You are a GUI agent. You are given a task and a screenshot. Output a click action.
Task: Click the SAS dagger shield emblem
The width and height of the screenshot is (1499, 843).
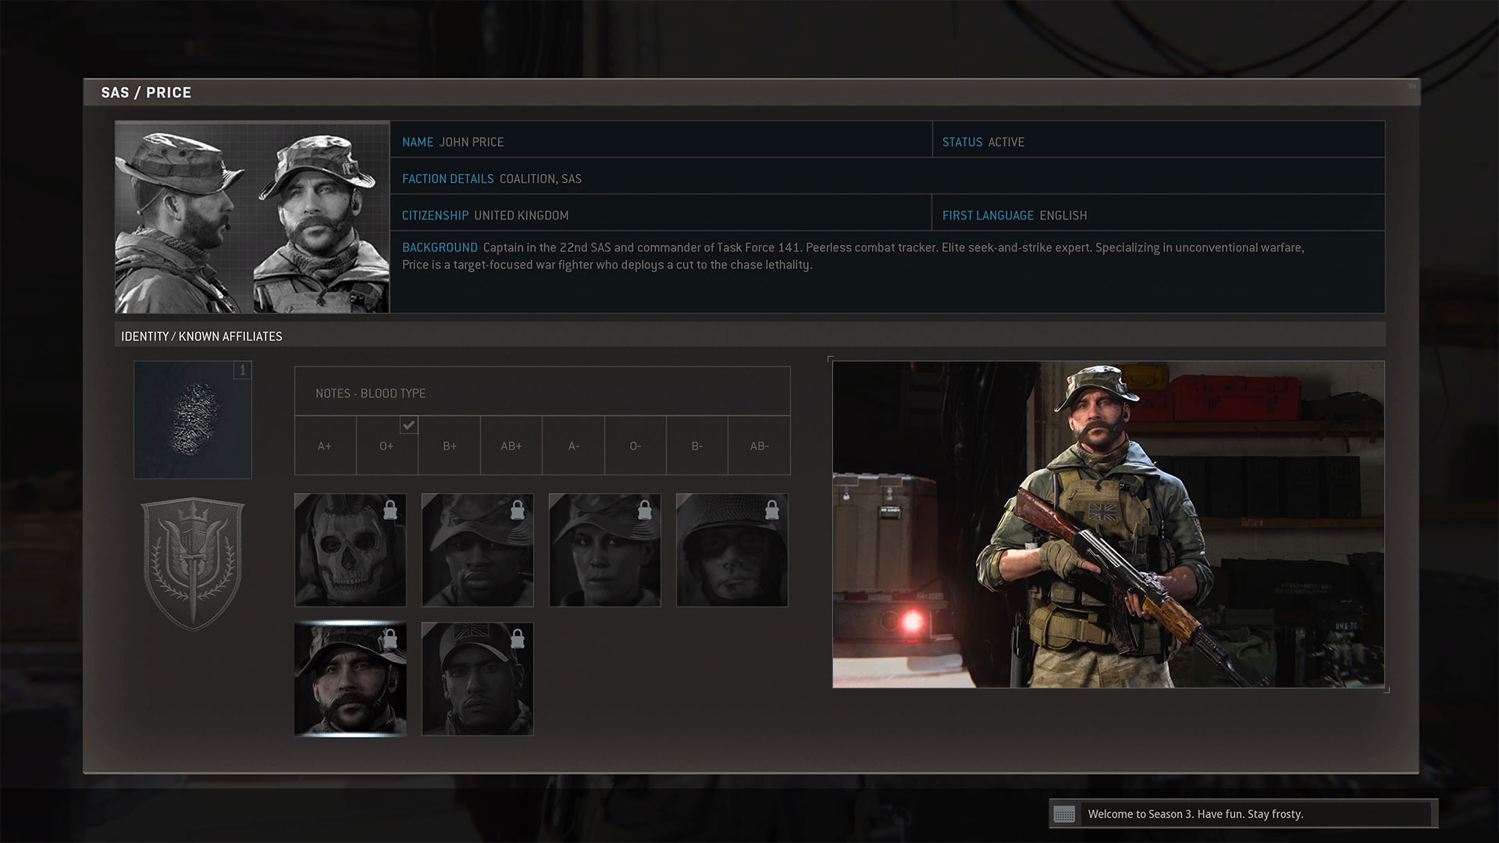(x=193, y=564)
